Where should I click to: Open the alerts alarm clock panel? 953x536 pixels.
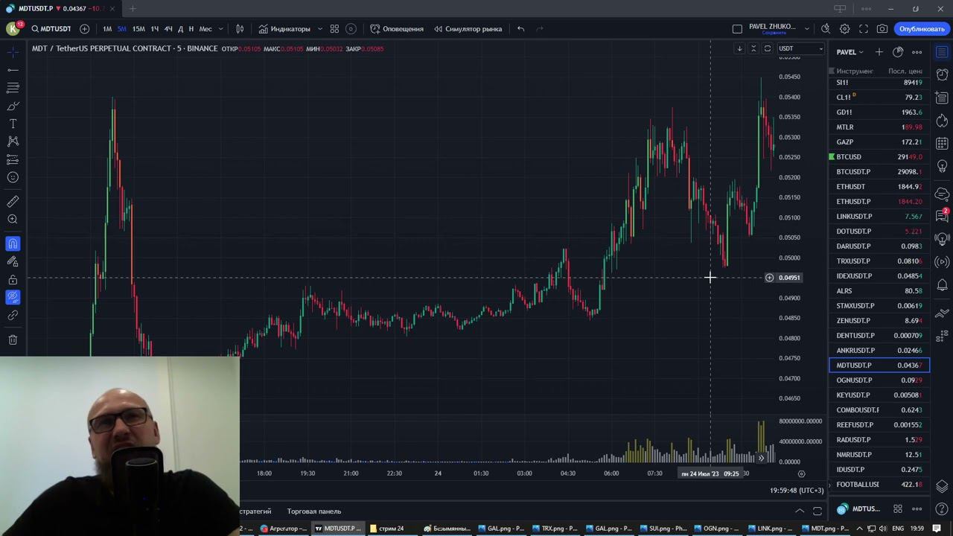[x=942, y=74]
